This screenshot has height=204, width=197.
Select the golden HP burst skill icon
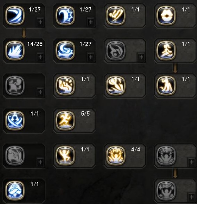pyautogui.click(x=116, y=156)
